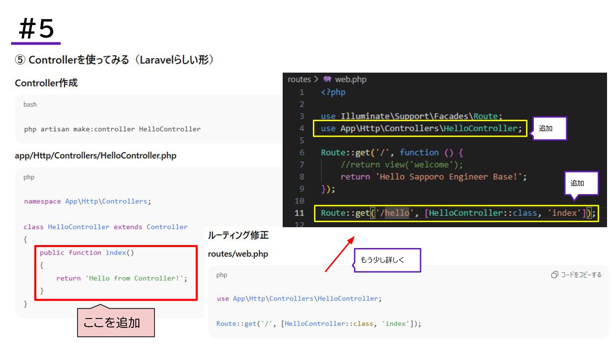Image resolution: width=613 pixels, height=344 pixels.
Task: Select the routes breadcrumb segment
Action: [x=299, y=79]
